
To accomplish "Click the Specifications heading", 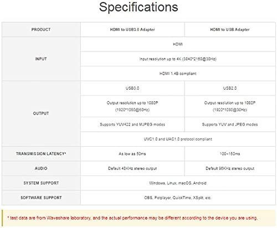I will coord(138,7).
